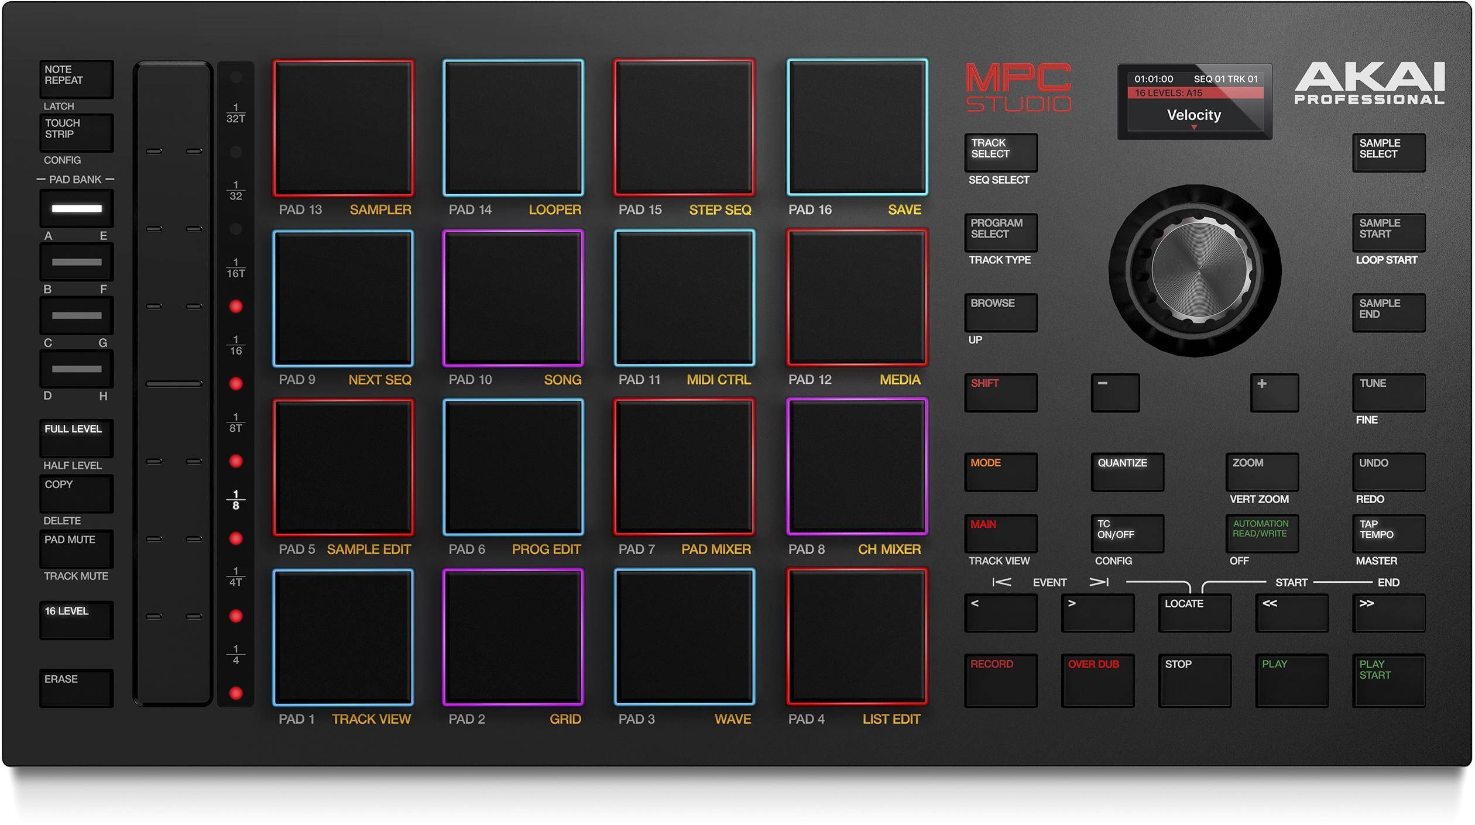
Task: Toggle the 16 LEVEL button
Action: pyautogui.click(x=77, y=620)
